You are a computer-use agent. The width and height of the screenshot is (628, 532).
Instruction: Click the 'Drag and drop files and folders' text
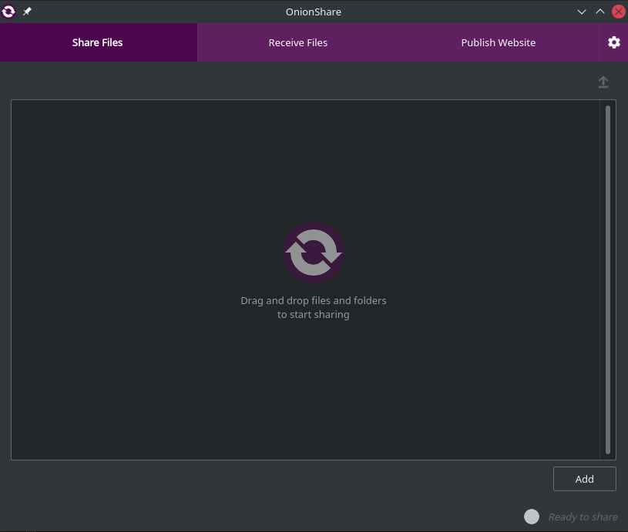[314, 300]
